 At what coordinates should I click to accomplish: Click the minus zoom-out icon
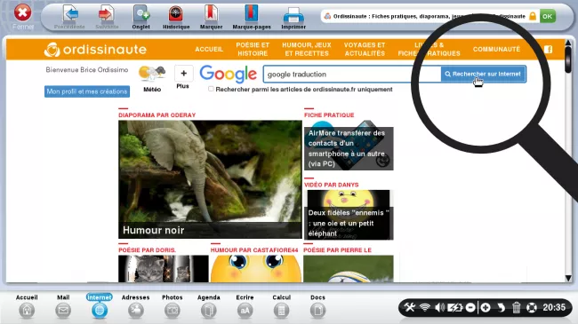[470, 307]
